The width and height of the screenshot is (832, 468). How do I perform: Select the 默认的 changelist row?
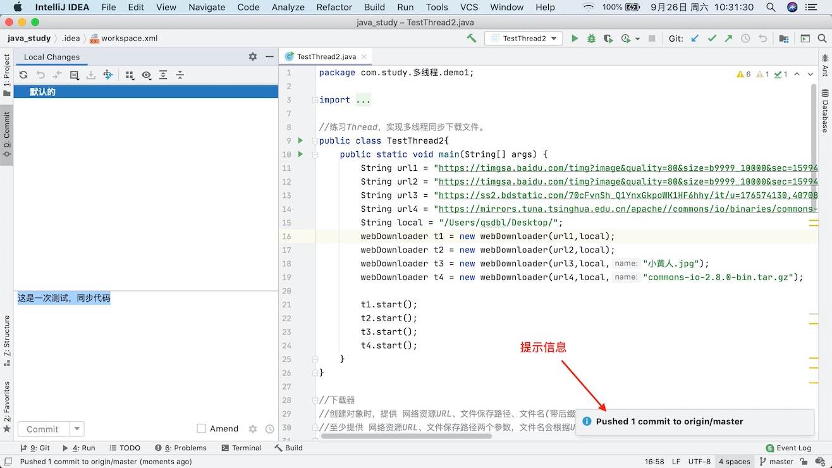146,92
